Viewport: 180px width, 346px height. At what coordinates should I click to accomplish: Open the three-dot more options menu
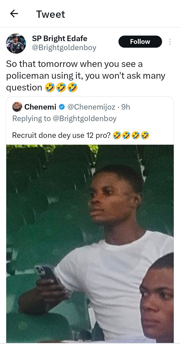(170, 42)
